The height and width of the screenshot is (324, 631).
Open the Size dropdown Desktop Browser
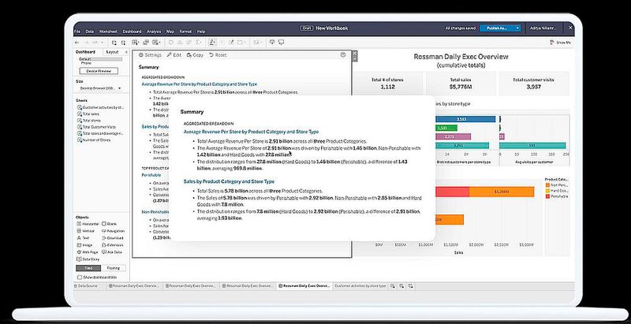[101, 88]
